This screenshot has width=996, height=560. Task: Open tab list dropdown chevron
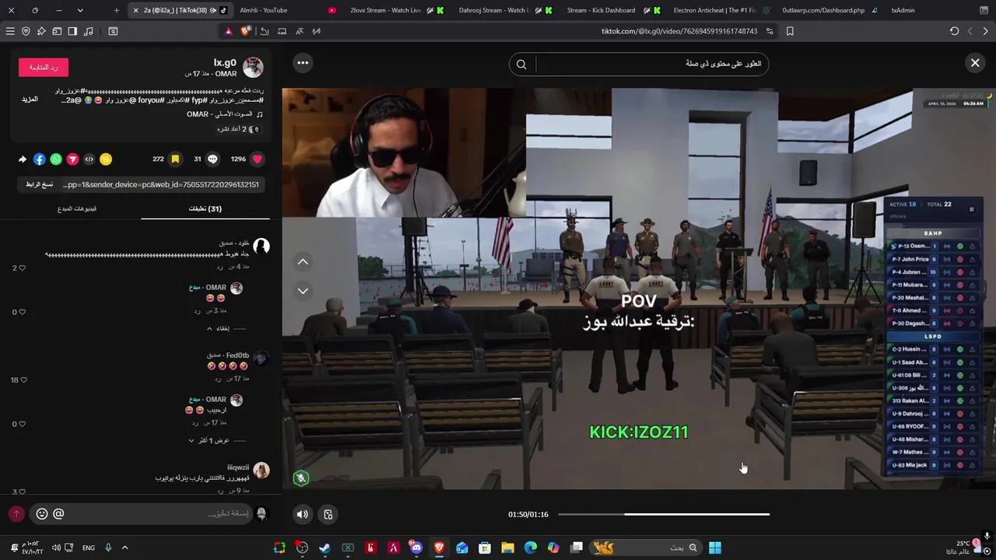coord(80,10)
